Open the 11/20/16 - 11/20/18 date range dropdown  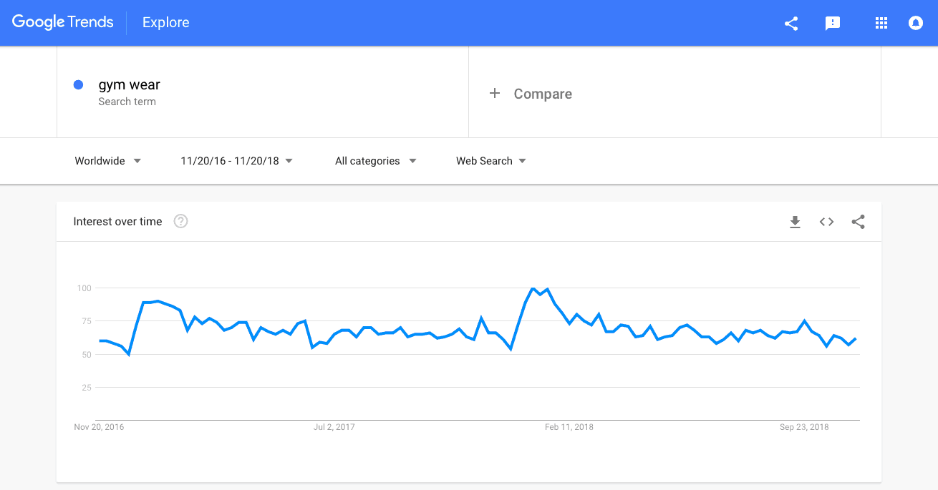(237, 161)
